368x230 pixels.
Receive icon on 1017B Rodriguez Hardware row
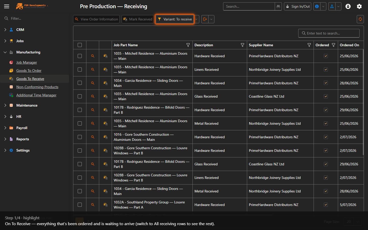pos(105,110)
